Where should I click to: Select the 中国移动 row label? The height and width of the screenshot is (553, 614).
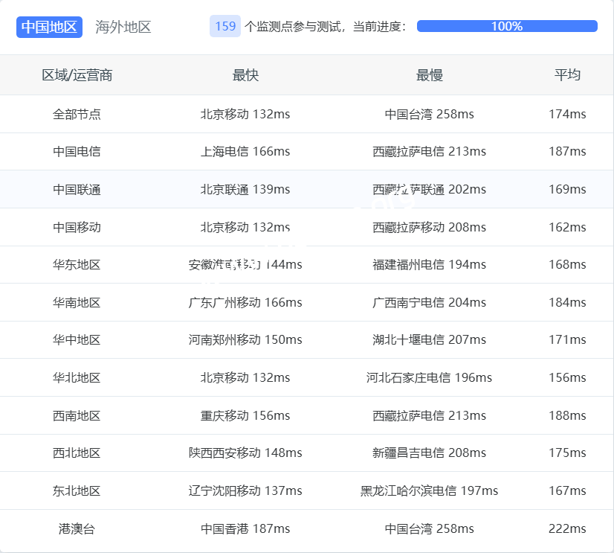(x=77, y=227)
